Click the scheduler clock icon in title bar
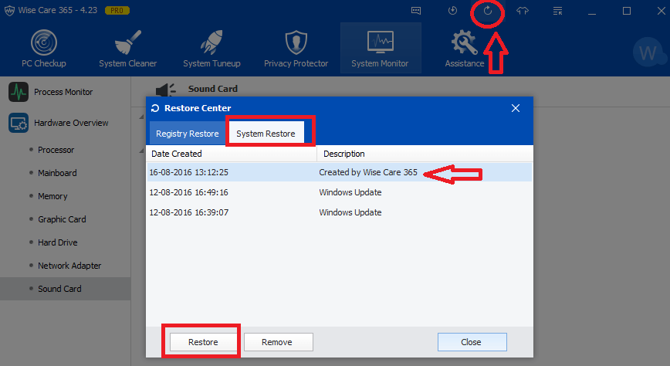 coord(452,11)
